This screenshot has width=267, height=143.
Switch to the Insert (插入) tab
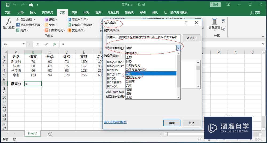33,12
